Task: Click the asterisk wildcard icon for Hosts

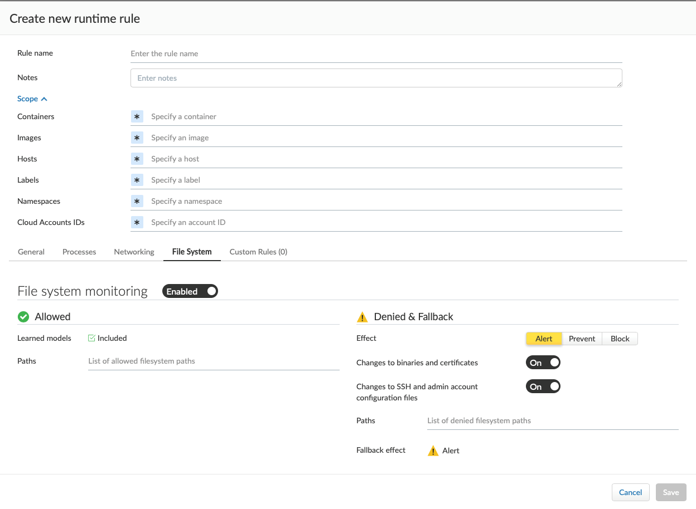Action: coord(137,159)
